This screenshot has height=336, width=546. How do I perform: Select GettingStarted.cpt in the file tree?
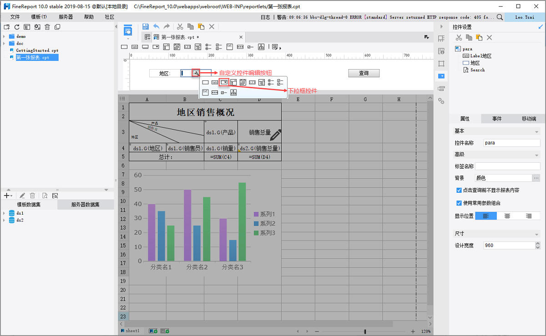click(37, 50)
